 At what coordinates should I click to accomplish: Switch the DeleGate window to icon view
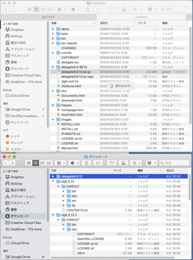pos(29,9)
